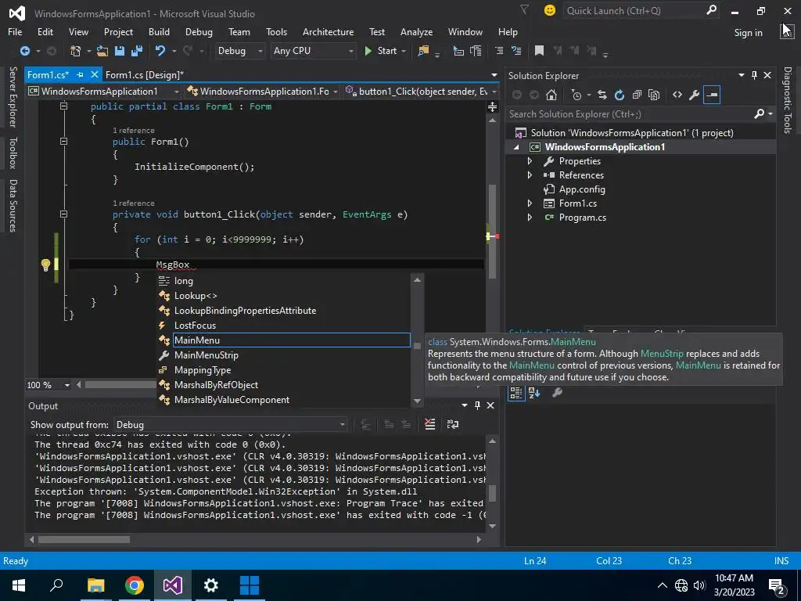Toggle auto hide pin on Output window
Image resolution: width=801 pixels, height=601 pixels.
click(x=477, y=405)
